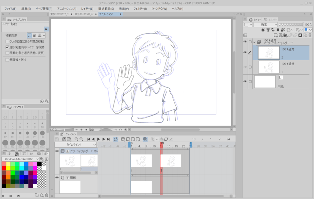The width and height of the screenshot is (314, 199).
Task: Open the アニメーション(A) menu
Action: [67, 8]
